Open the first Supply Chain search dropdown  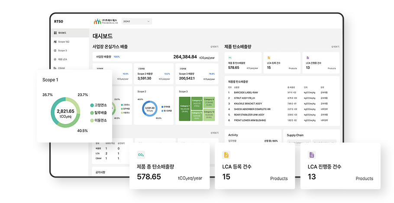tap(299, 142)
